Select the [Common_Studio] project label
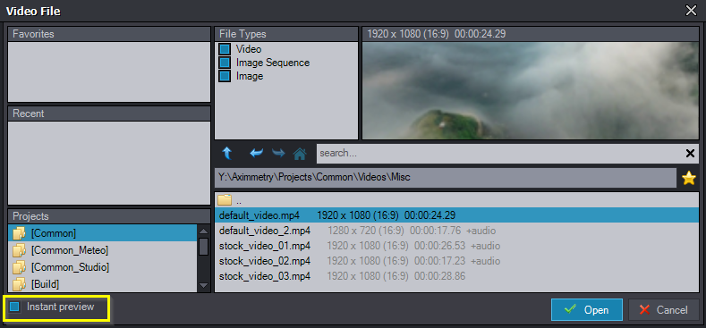This screenshot has height=328, width=706. [70, 267]
